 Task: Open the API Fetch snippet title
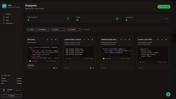tap(31, 40)
